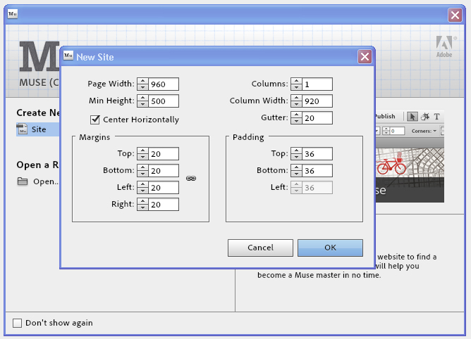Screen dimensions: 471x339
Task: Click the margins chain link icon
Action: pos(190,179)
